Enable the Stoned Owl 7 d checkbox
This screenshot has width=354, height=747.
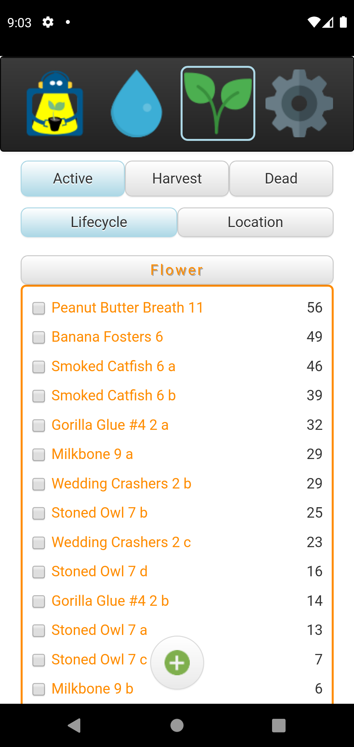[39, 572]
